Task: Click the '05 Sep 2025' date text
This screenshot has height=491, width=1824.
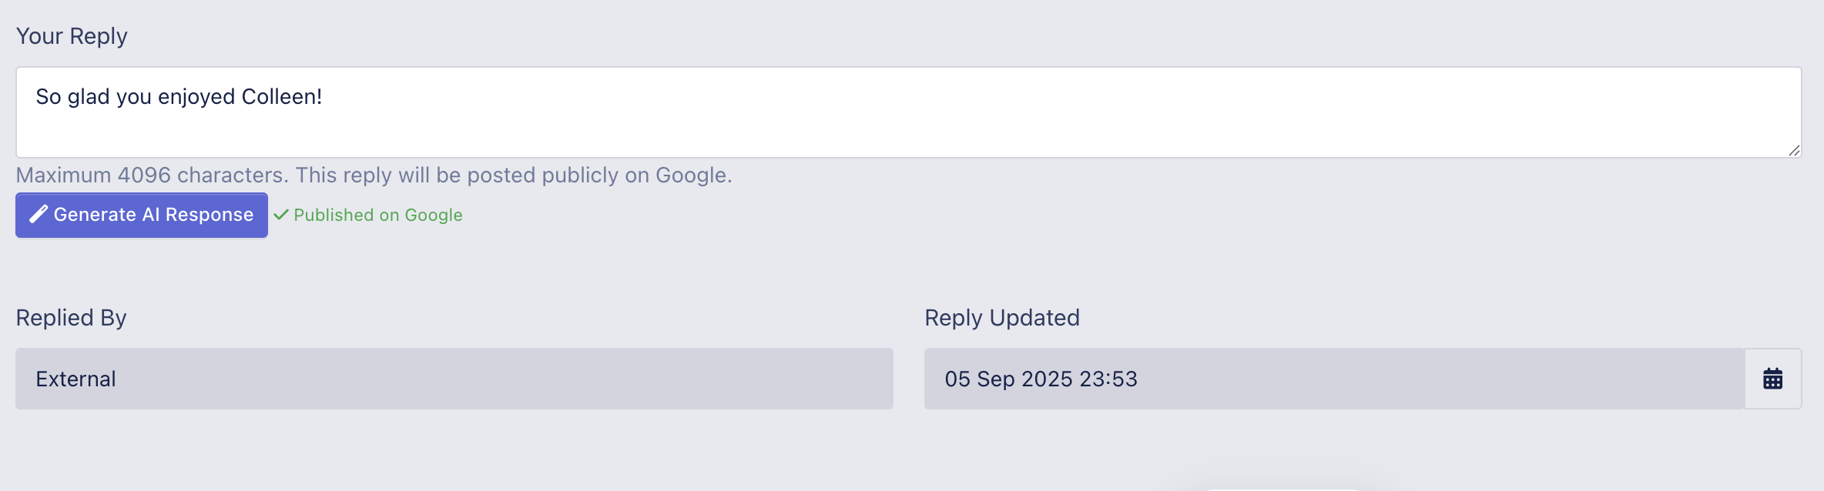Action: [x=1008, y=379]
